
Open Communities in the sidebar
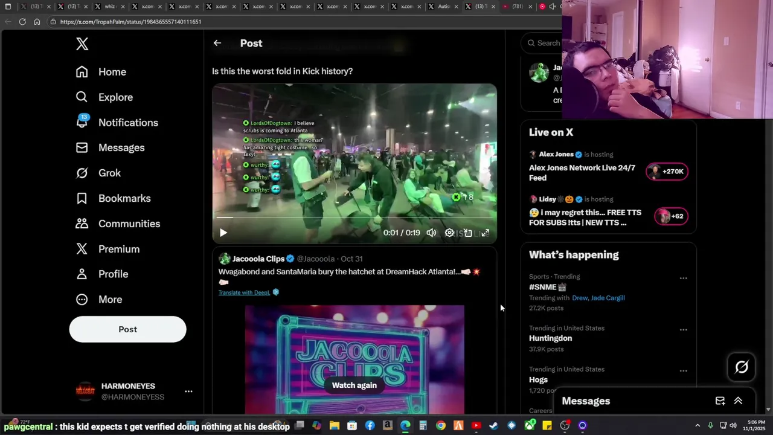[x=118, y=224]
